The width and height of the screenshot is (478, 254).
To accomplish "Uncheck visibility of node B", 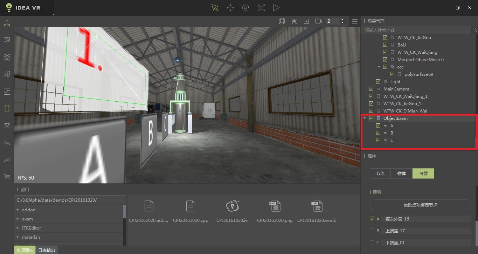I will coord(378,133).
